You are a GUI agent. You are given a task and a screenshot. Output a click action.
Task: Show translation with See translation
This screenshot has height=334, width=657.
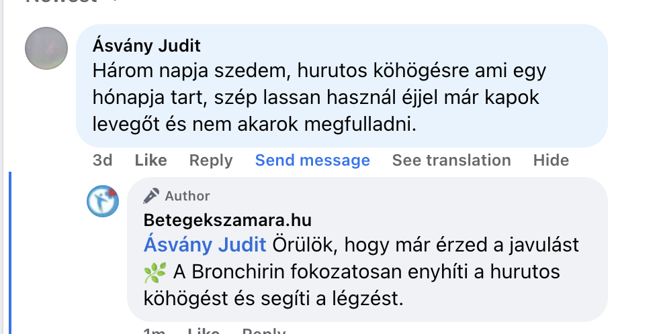(451, 160)
